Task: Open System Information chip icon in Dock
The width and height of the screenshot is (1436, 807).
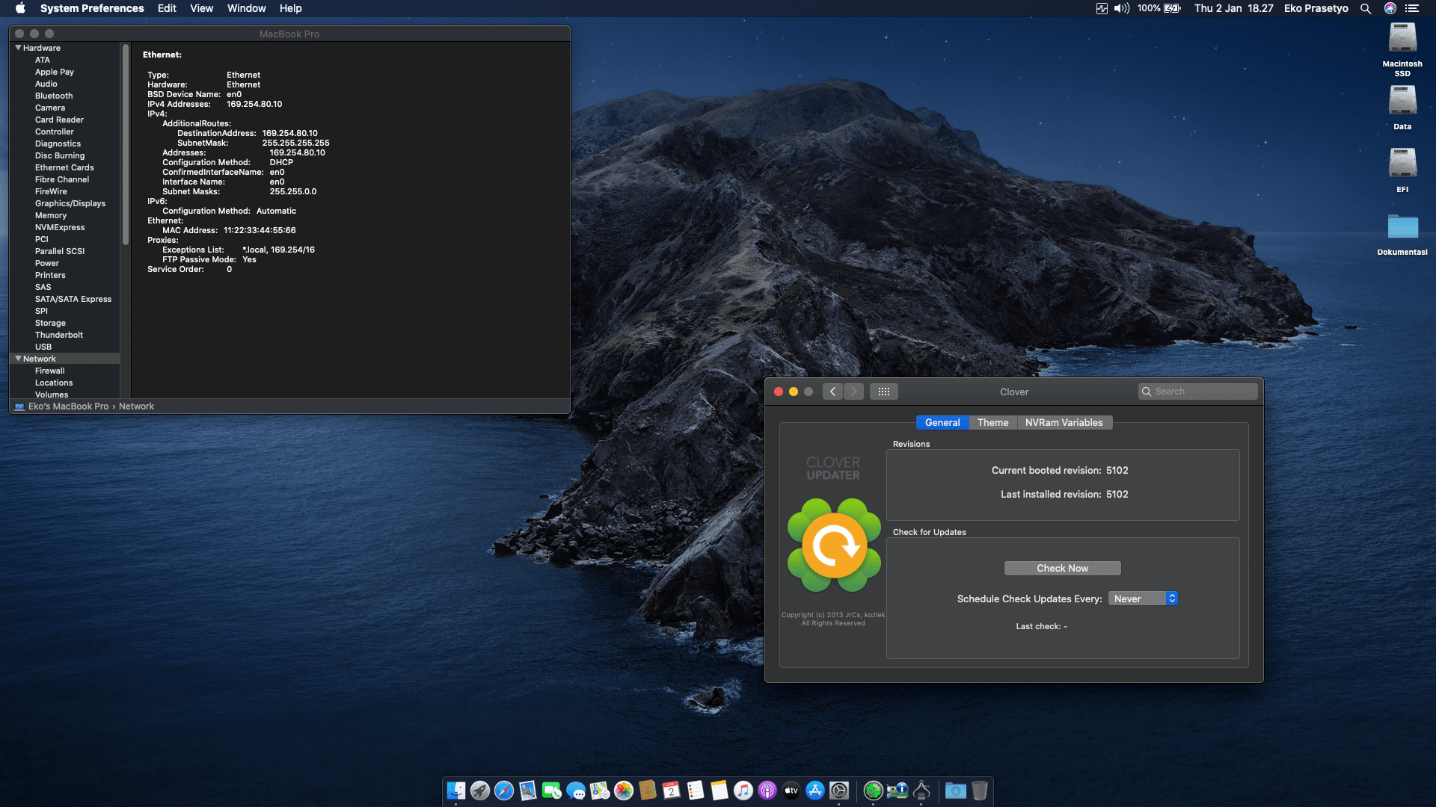Action: point(897,791)
